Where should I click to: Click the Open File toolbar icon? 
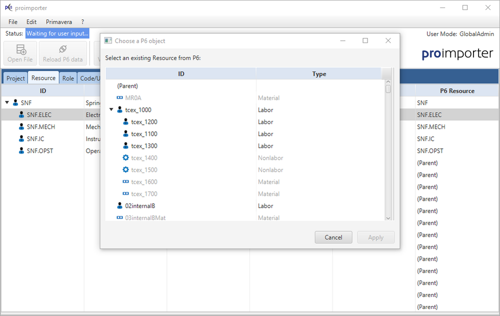pos(20,50)
